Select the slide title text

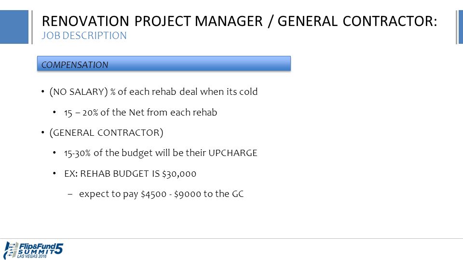point(239,21)
